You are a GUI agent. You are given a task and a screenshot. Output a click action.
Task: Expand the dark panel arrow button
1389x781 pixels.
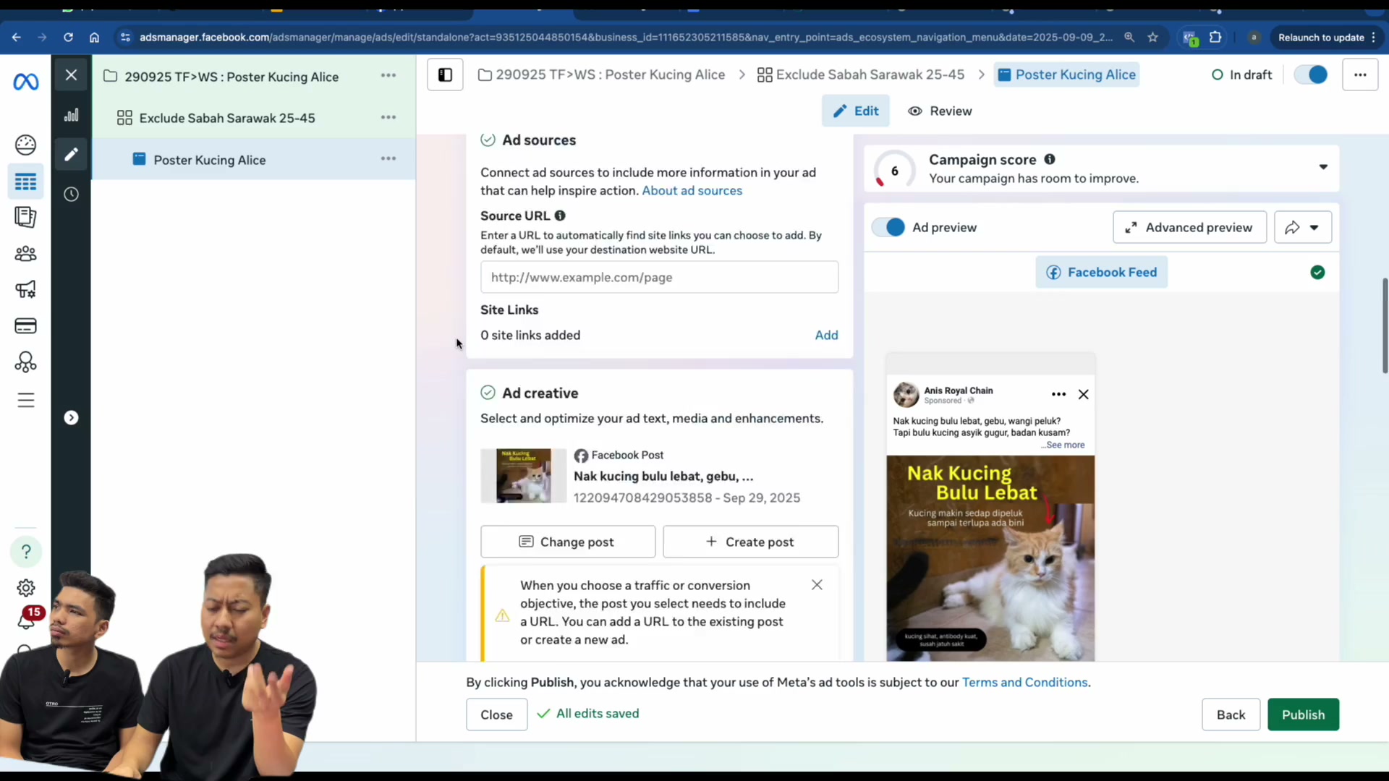click(x=71, y=417)
